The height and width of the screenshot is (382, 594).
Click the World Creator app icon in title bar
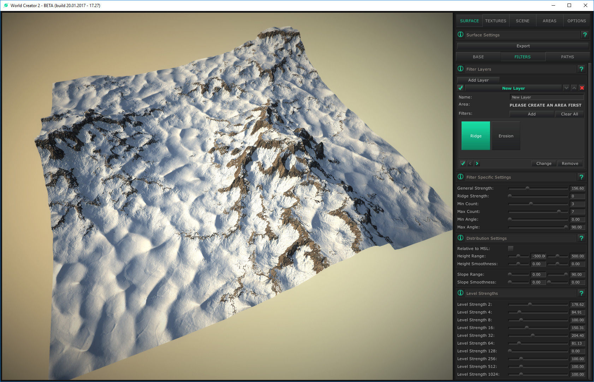(6, 5)
